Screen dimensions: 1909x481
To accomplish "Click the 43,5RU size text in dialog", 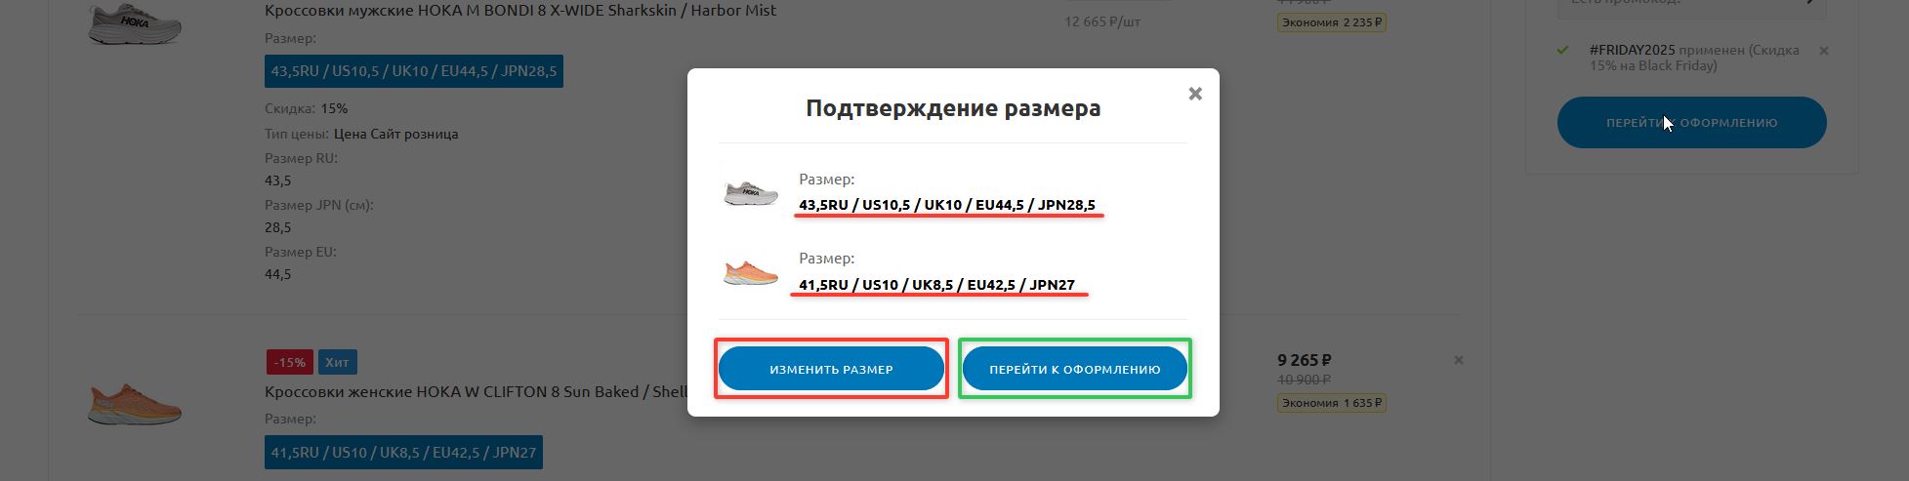I will point(946,205).
